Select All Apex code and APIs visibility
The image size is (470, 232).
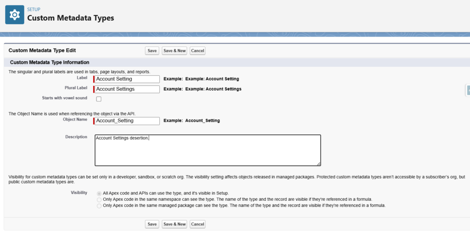pyautogui.click(x=99, y=193)
